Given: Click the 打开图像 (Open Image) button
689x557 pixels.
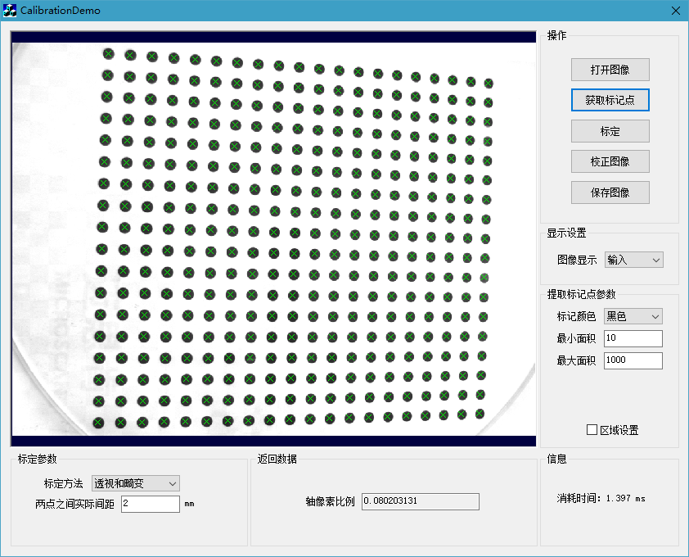Looking at the screenshot, I should 610,70.
